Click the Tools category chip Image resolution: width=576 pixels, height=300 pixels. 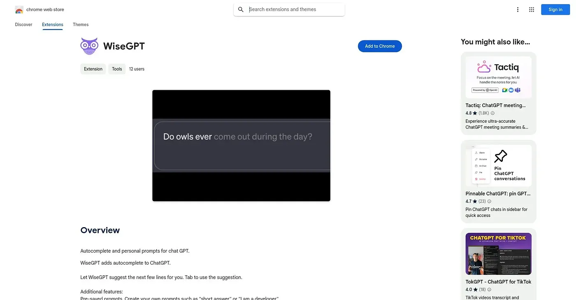pyautogui.click(x=117, y=69)
